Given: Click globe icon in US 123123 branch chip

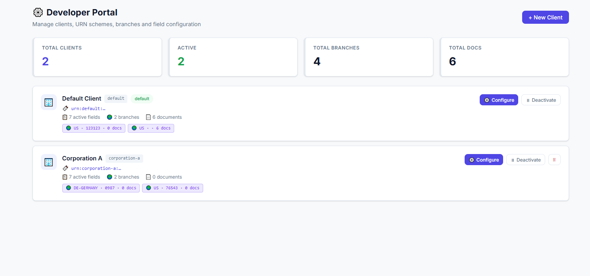Looking at the screenshot, I should (x=69, y=128).
